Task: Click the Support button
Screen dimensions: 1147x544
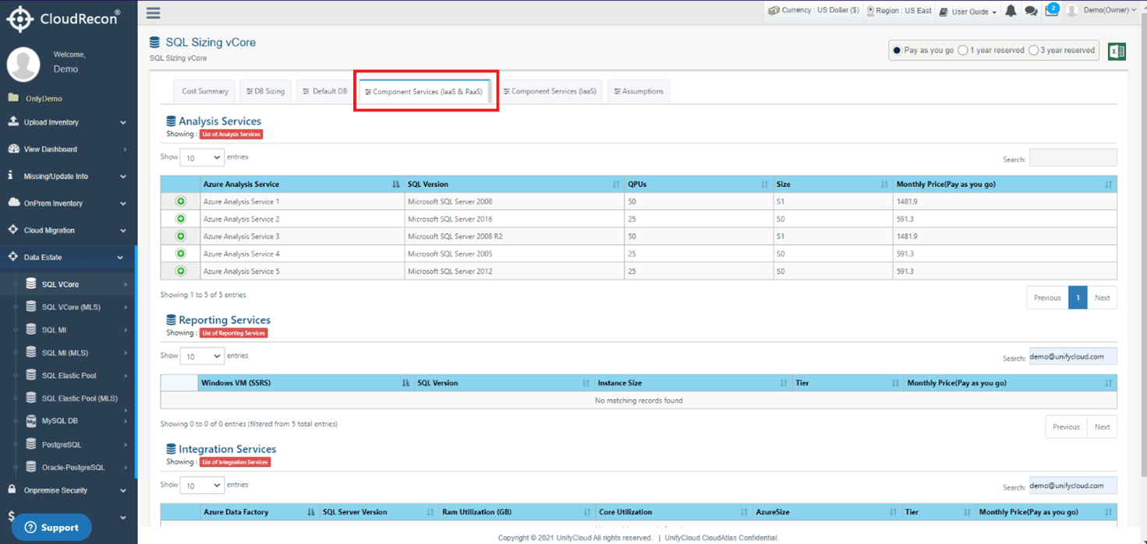Action: tap(51, 528)
